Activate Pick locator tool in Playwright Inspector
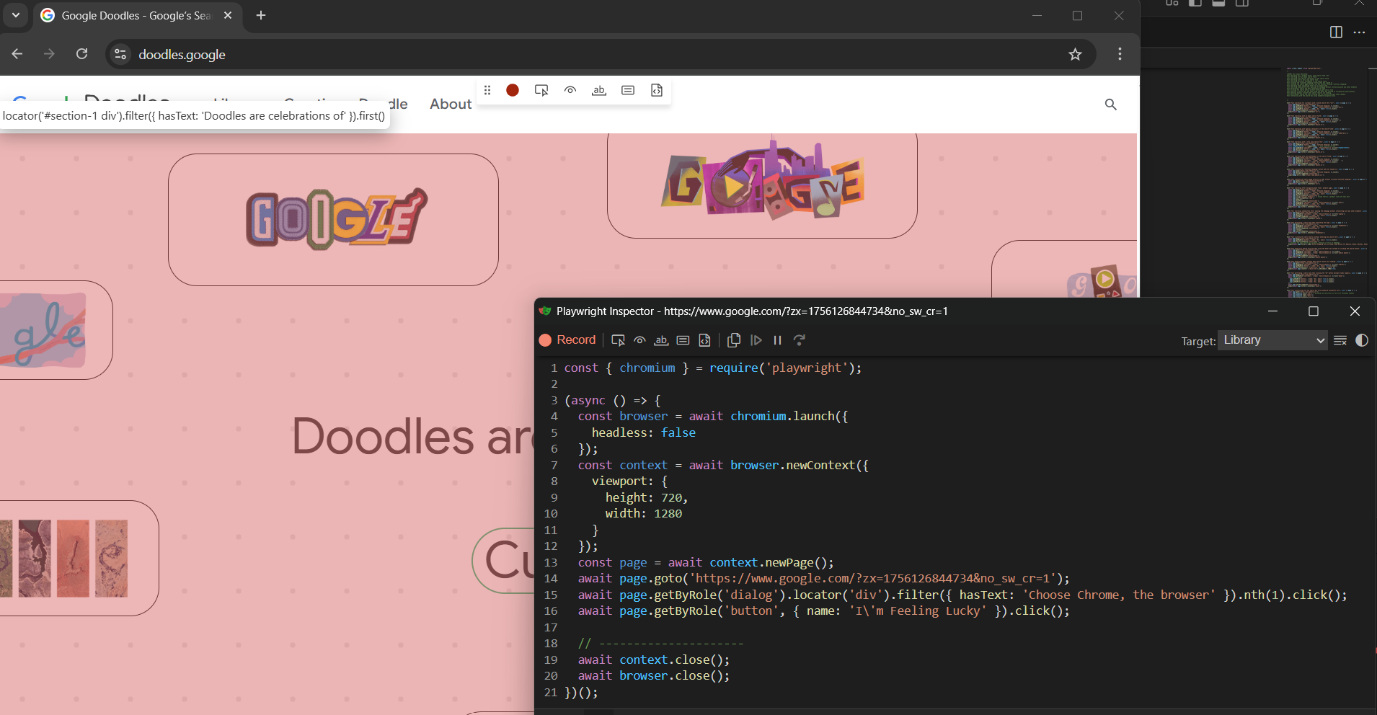 pyautogui.click(x=618, y=340)
